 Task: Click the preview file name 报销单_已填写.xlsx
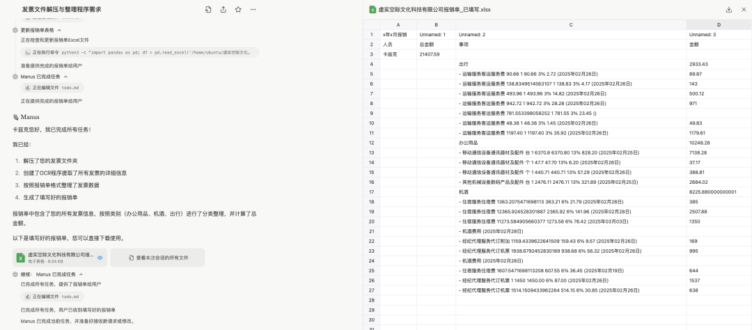(x=434, y=10)
